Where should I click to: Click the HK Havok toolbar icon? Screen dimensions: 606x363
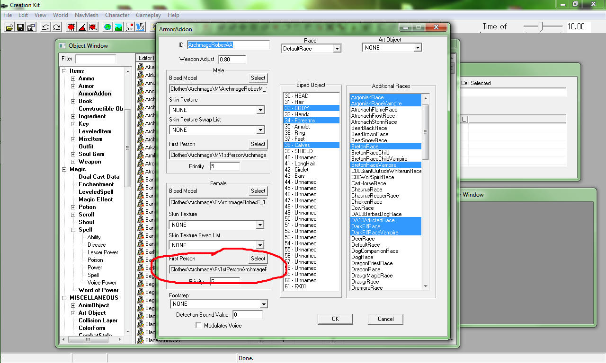(129, 27)
